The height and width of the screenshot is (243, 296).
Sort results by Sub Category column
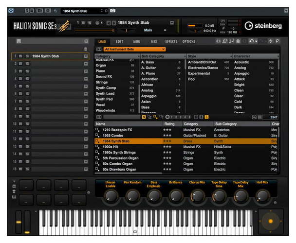click(242, 124)
